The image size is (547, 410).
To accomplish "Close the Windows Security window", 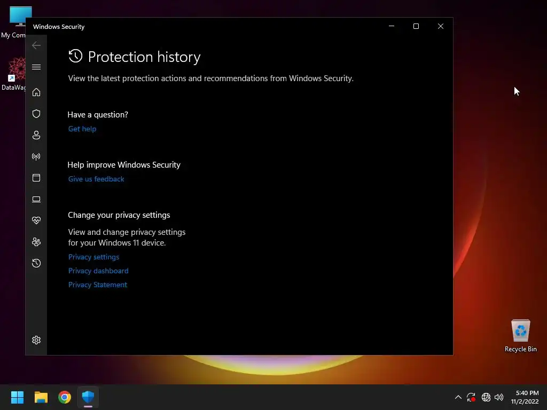I will 441,26.
